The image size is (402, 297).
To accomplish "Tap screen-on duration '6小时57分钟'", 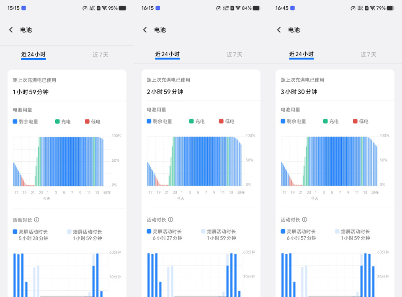I will (301, 238).
